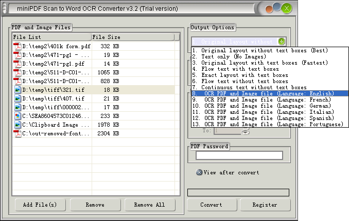Click the conversion progress bar

[238, 192]
